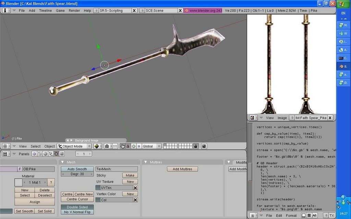The image size is (351, 219).
Task: Click the Logic context icon in Panels
Action: (x=34, y=154)
